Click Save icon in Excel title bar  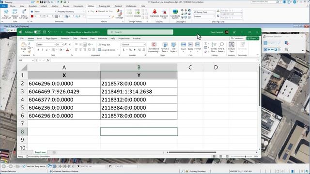pos(45,32)
